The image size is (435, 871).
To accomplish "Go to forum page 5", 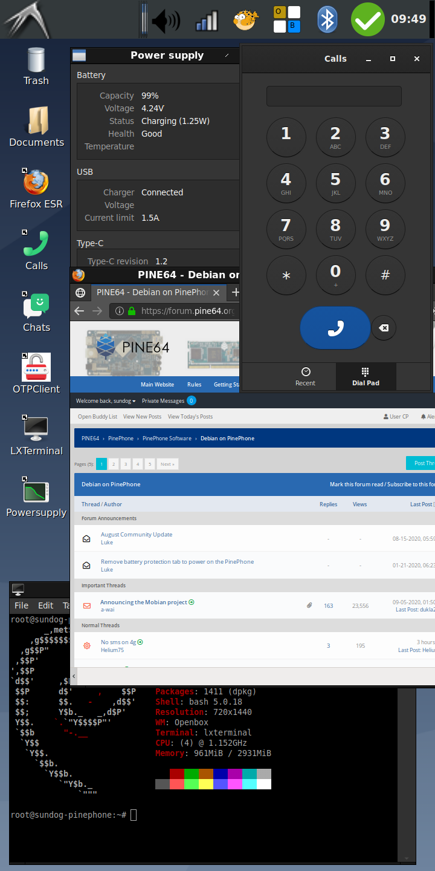I will coord(150,464).
